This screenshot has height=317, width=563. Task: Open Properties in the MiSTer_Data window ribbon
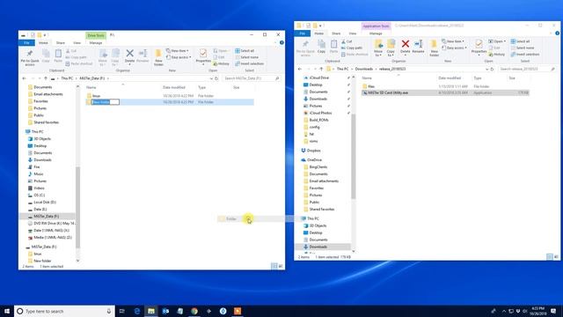(203, 56)
